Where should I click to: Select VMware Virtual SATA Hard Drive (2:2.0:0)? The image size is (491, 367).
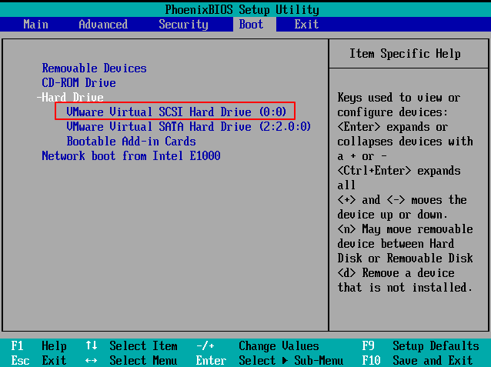click(x=189, y=126)
